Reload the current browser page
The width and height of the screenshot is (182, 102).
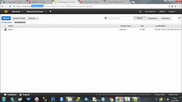10,6
